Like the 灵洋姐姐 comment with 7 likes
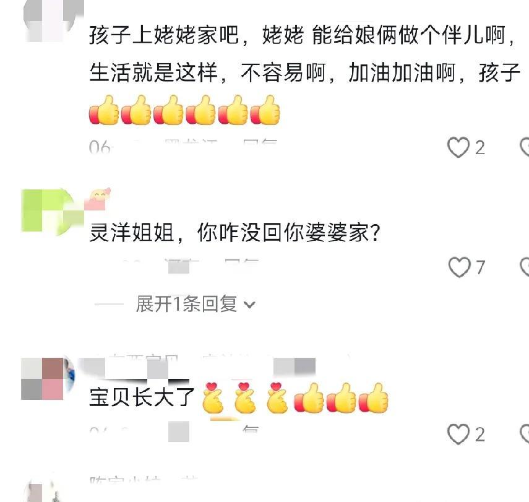 click(459, 267)
